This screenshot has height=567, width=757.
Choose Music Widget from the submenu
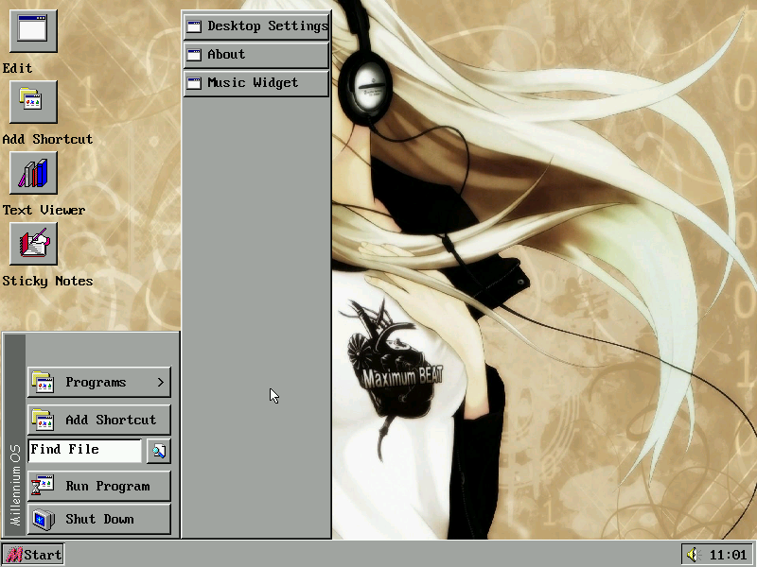click(256, 83)
